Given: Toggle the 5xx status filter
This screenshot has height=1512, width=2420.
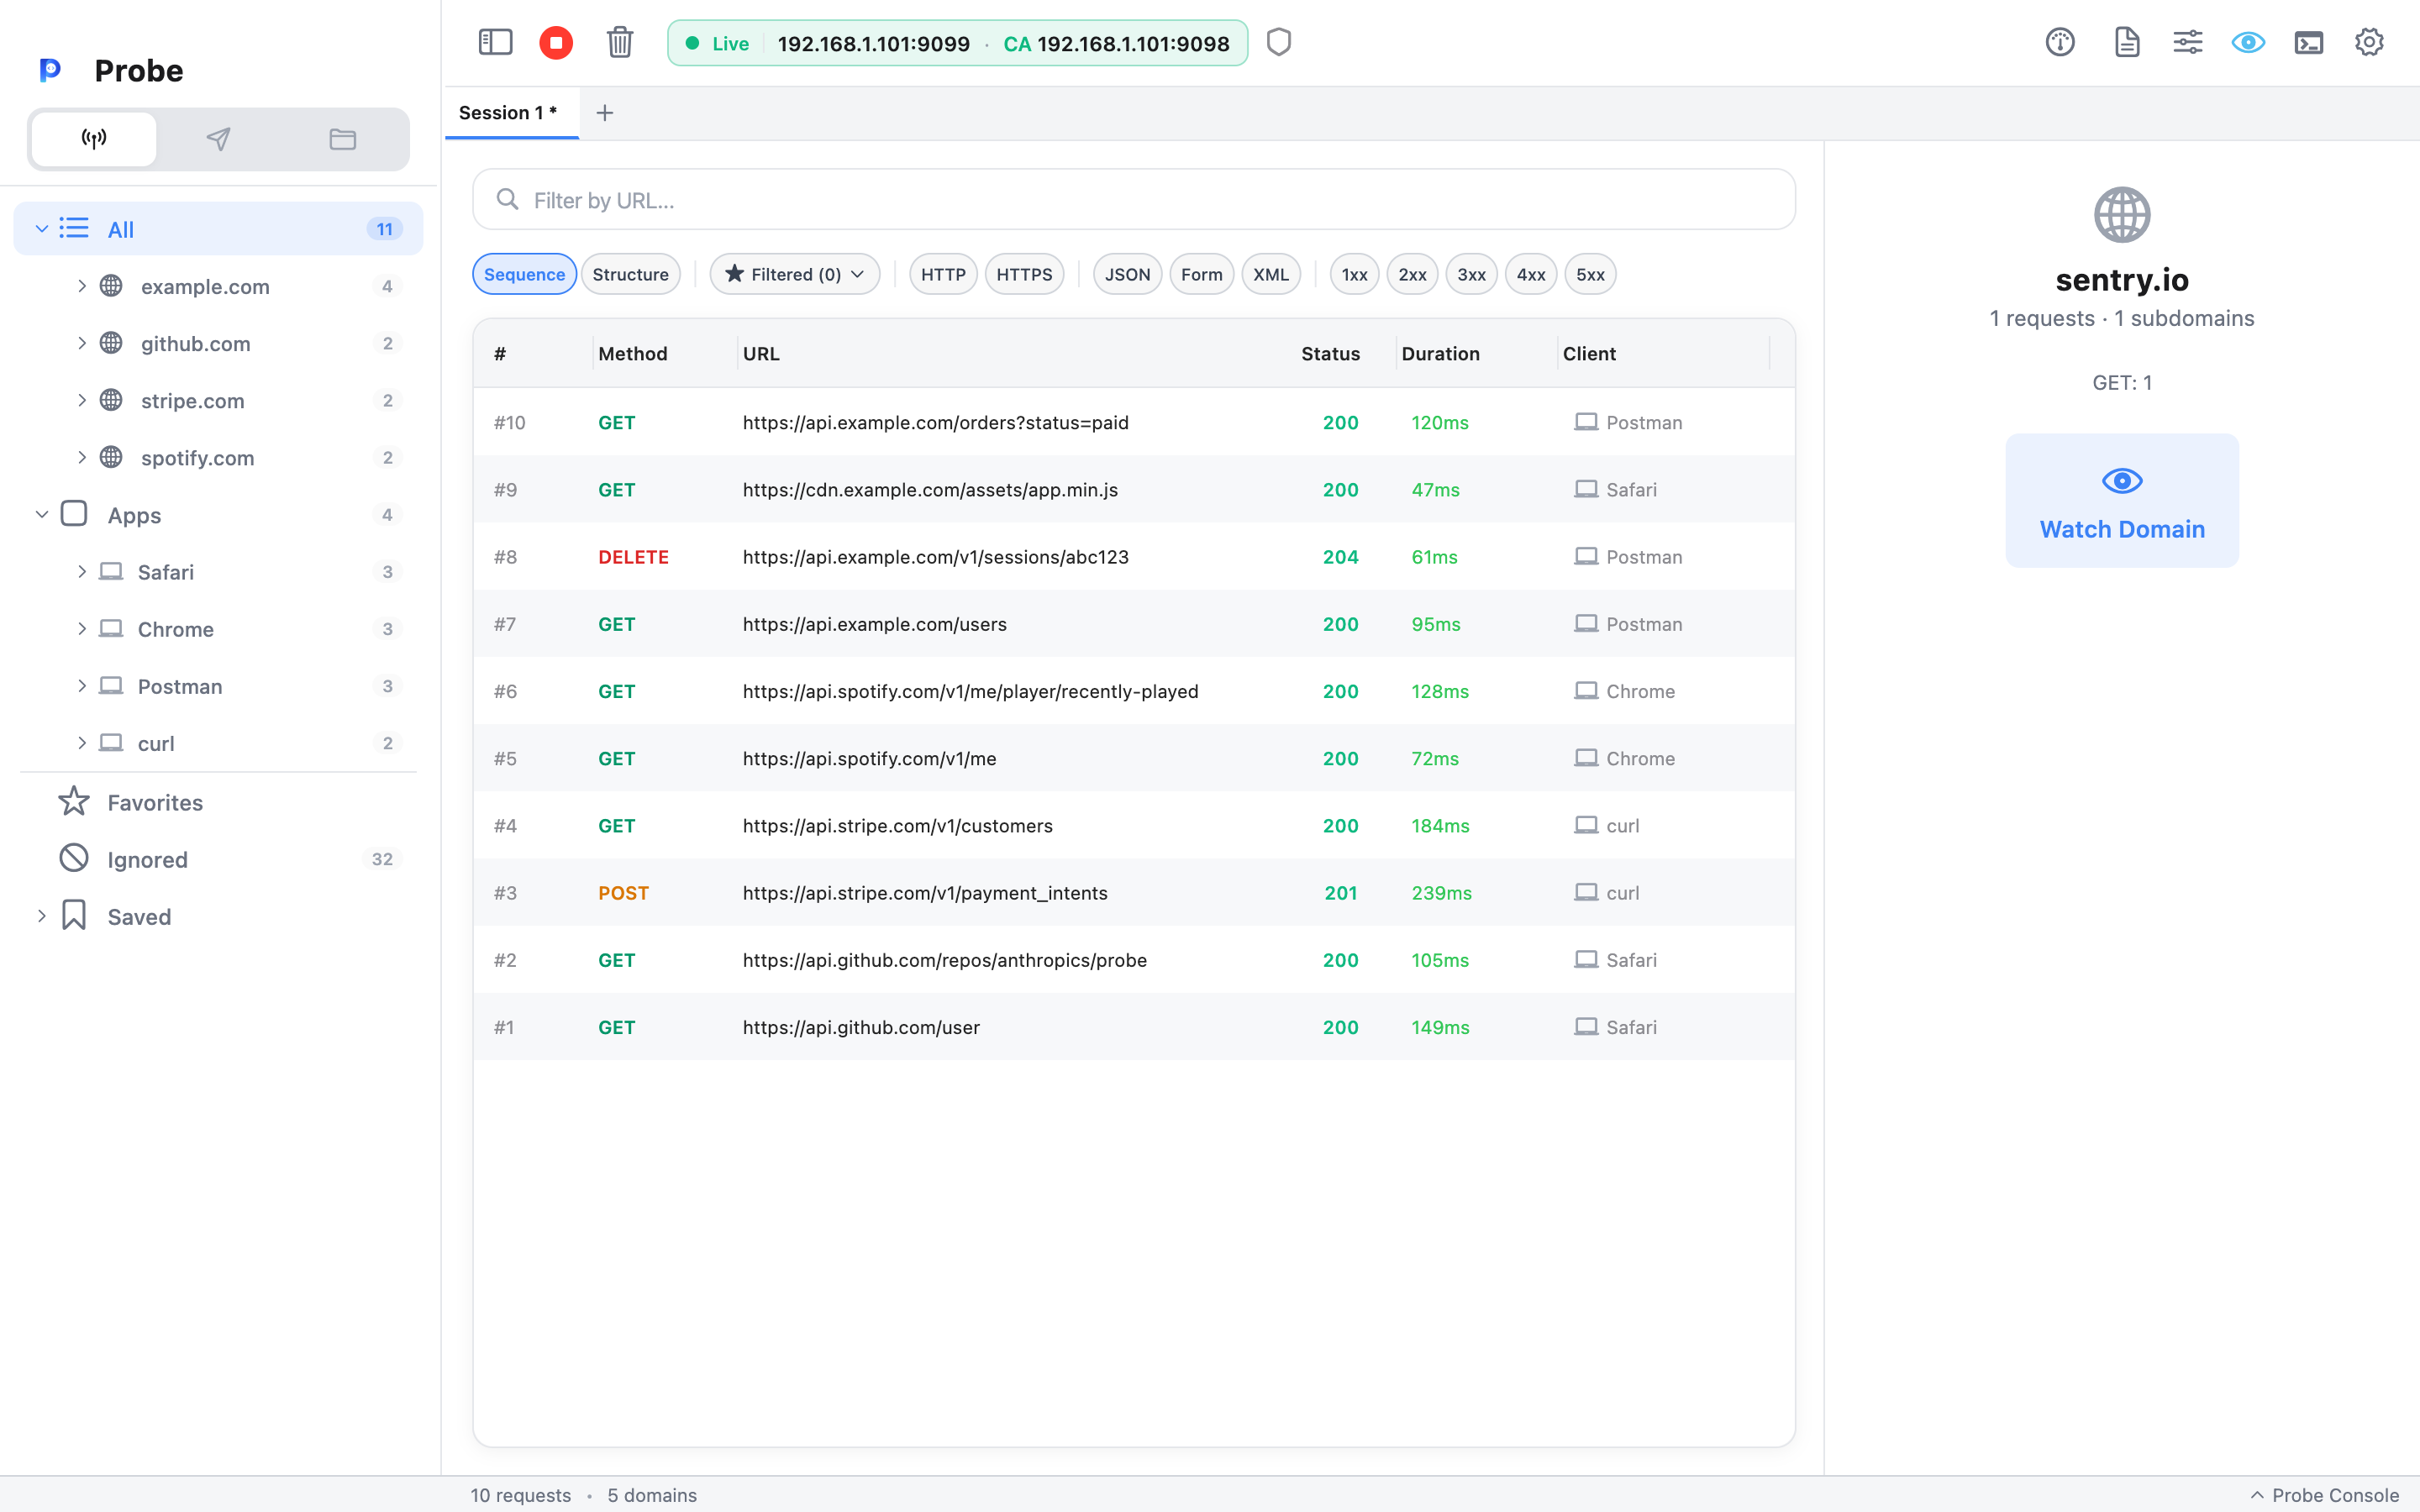Looking at the screenshot, I should (x=1590, y=274).
